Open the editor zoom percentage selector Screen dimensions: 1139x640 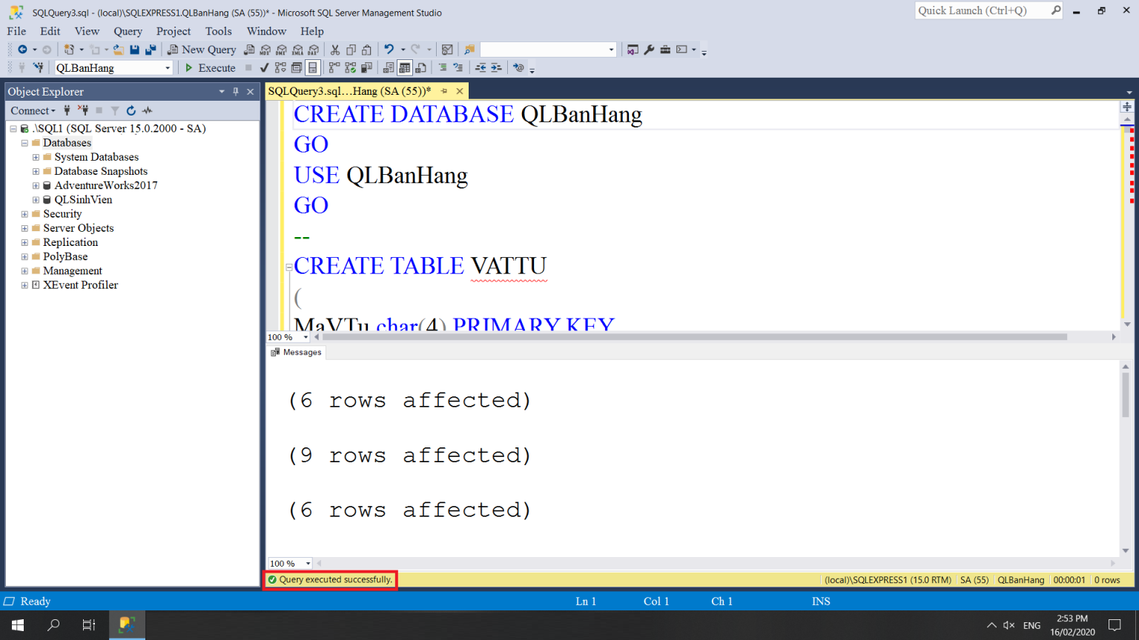(288, 337)
